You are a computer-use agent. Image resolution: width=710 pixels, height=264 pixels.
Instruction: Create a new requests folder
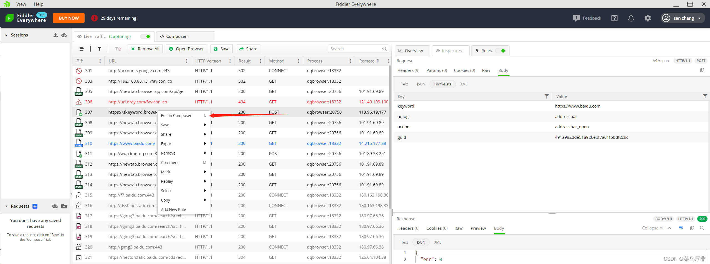tap(64, 206)
